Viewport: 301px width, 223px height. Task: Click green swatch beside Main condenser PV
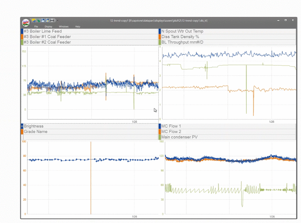[160, 137]
